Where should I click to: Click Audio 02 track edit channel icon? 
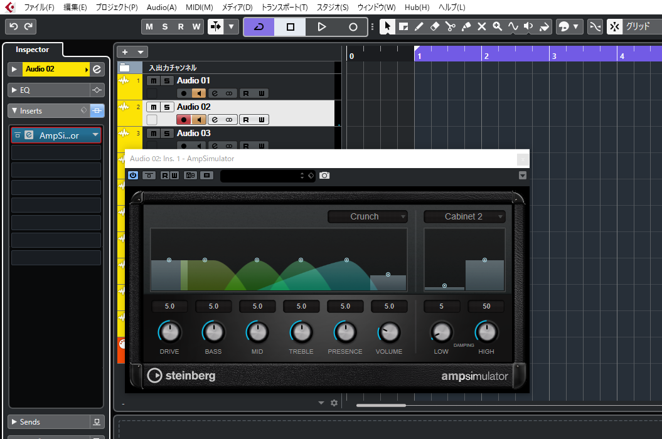(215, 120)
